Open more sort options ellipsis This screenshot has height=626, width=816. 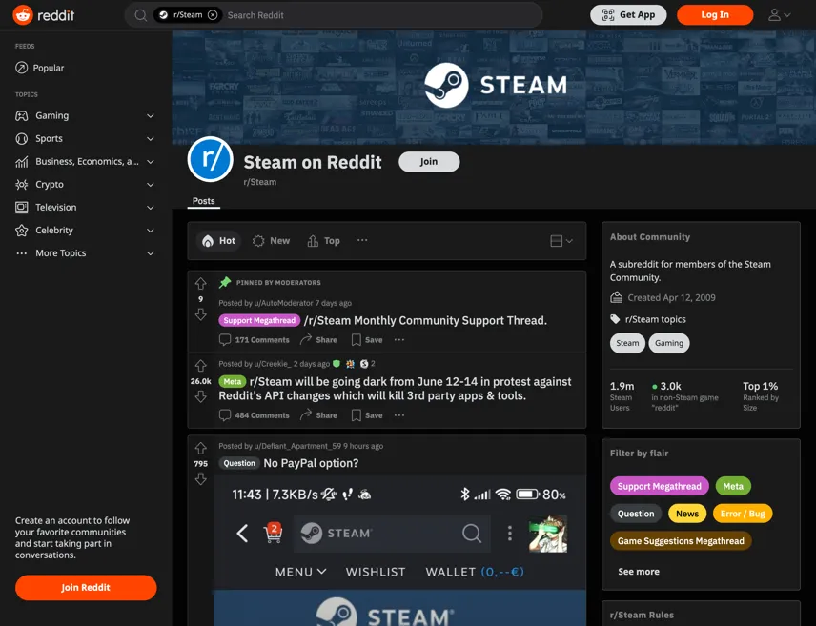pyautogui.click(x=362, y=240)
